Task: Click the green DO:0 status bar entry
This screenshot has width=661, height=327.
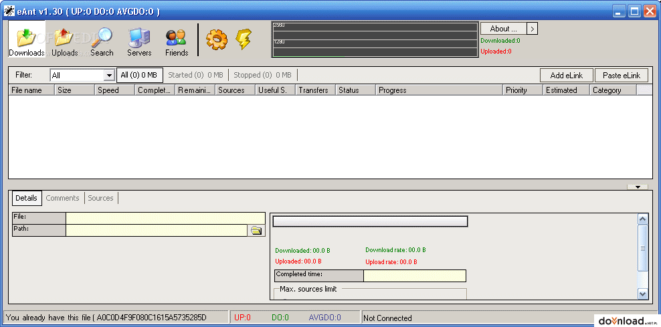Action: 280,318
